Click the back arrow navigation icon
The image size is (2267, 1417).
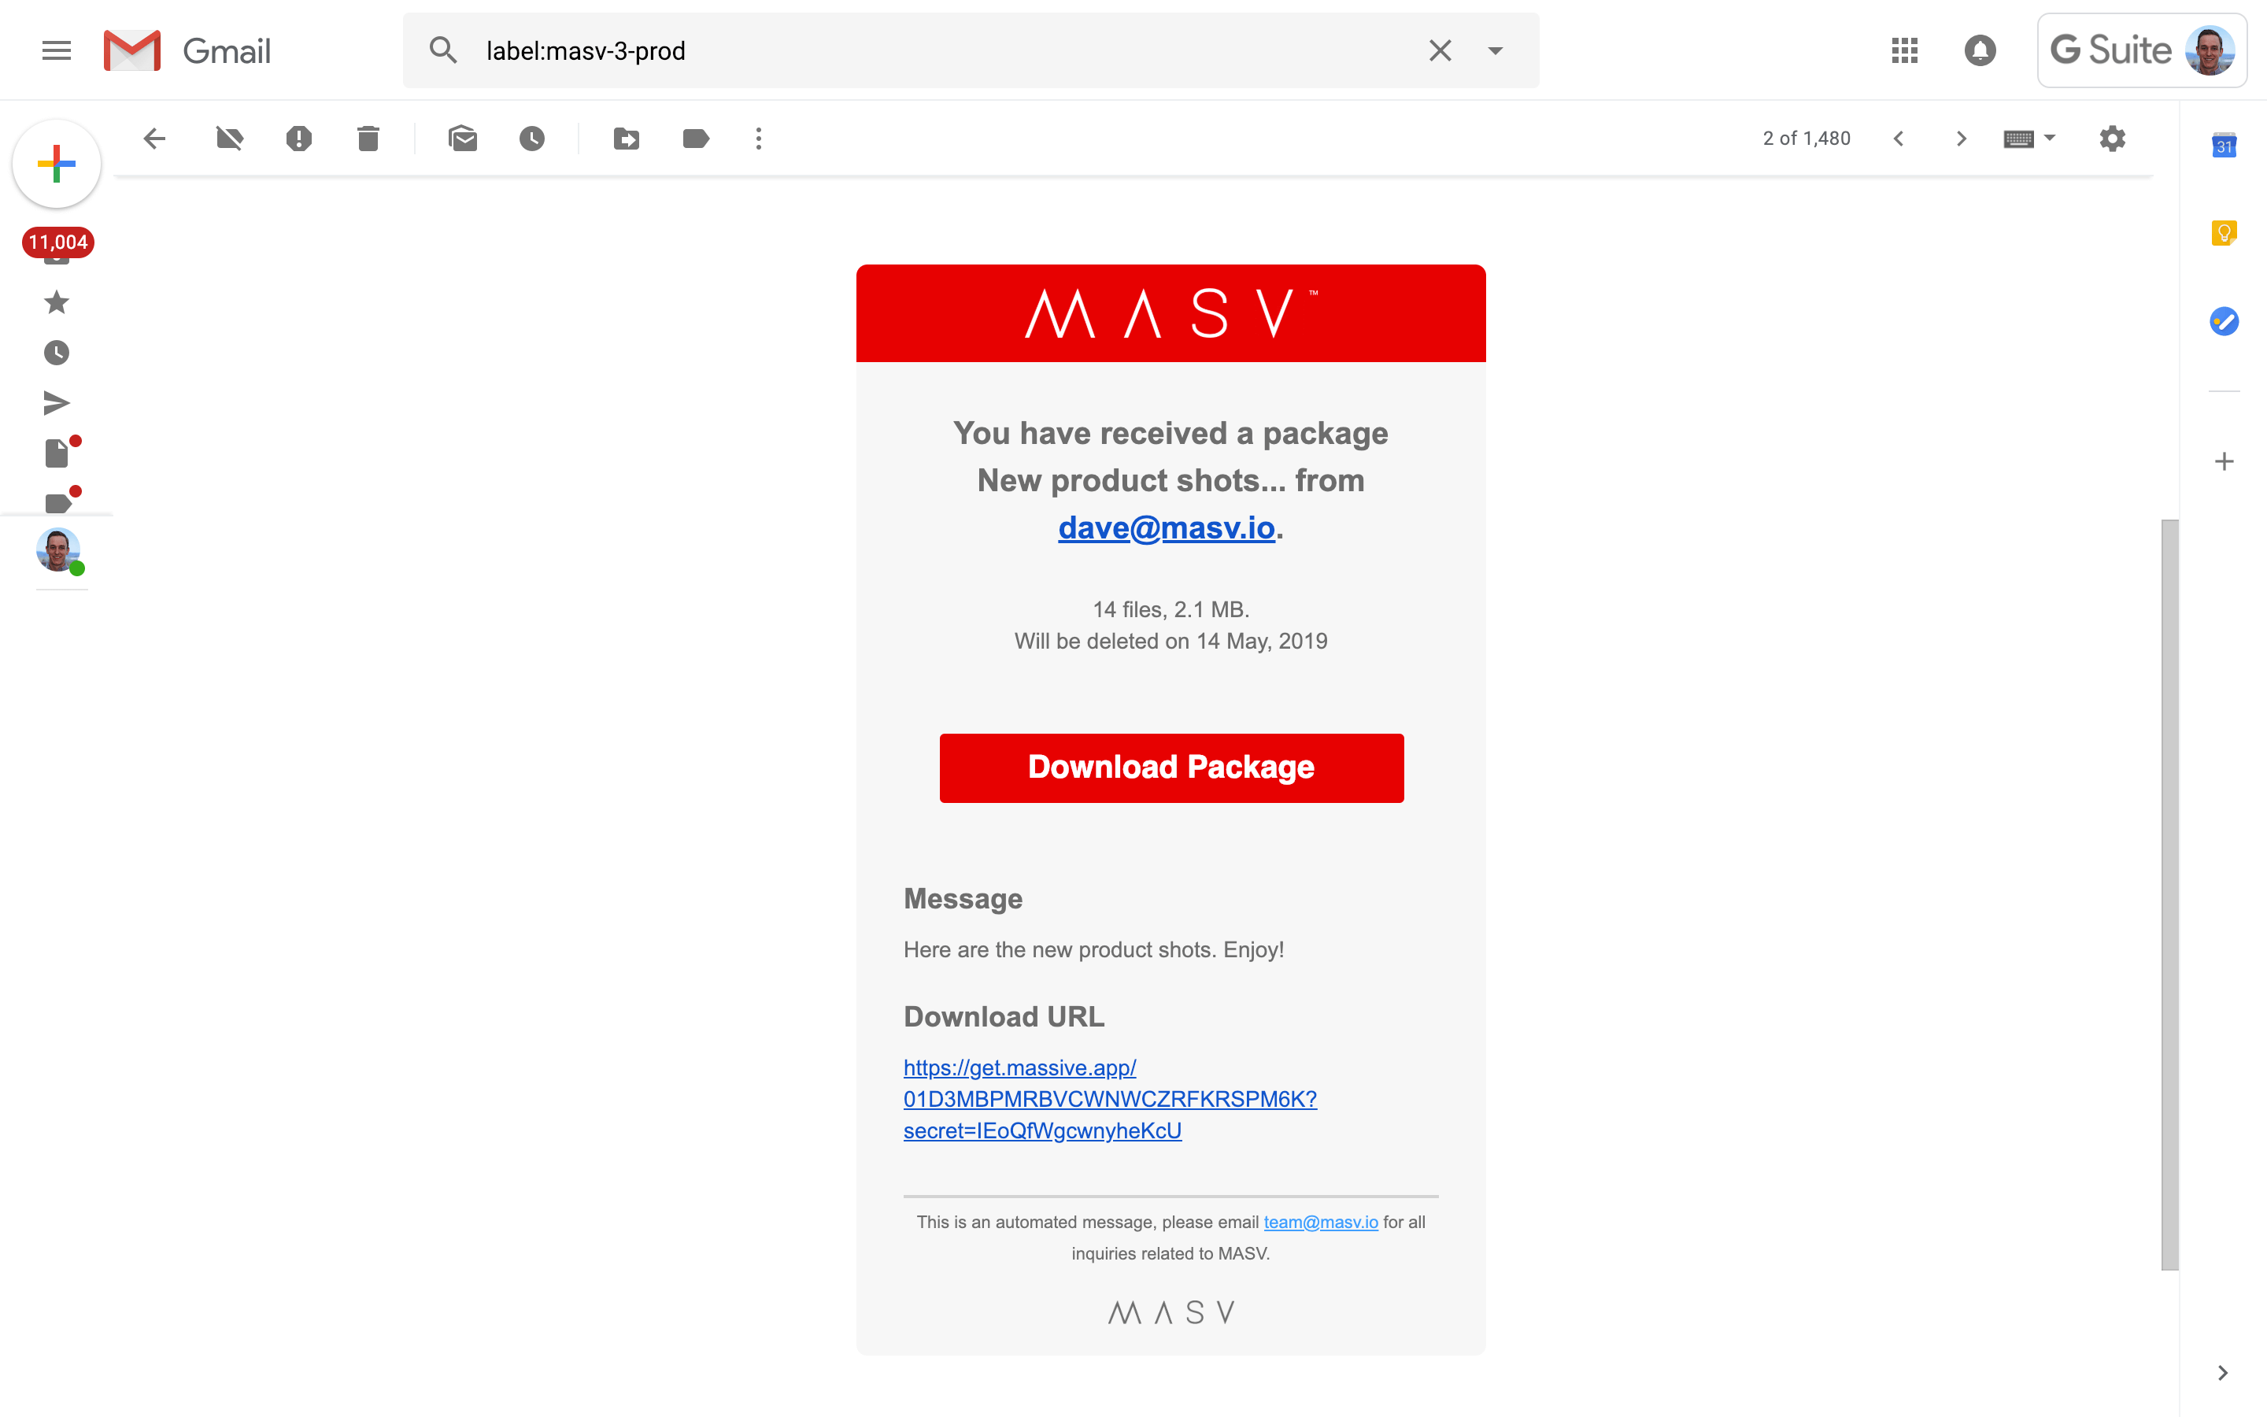tap(152, 139)
